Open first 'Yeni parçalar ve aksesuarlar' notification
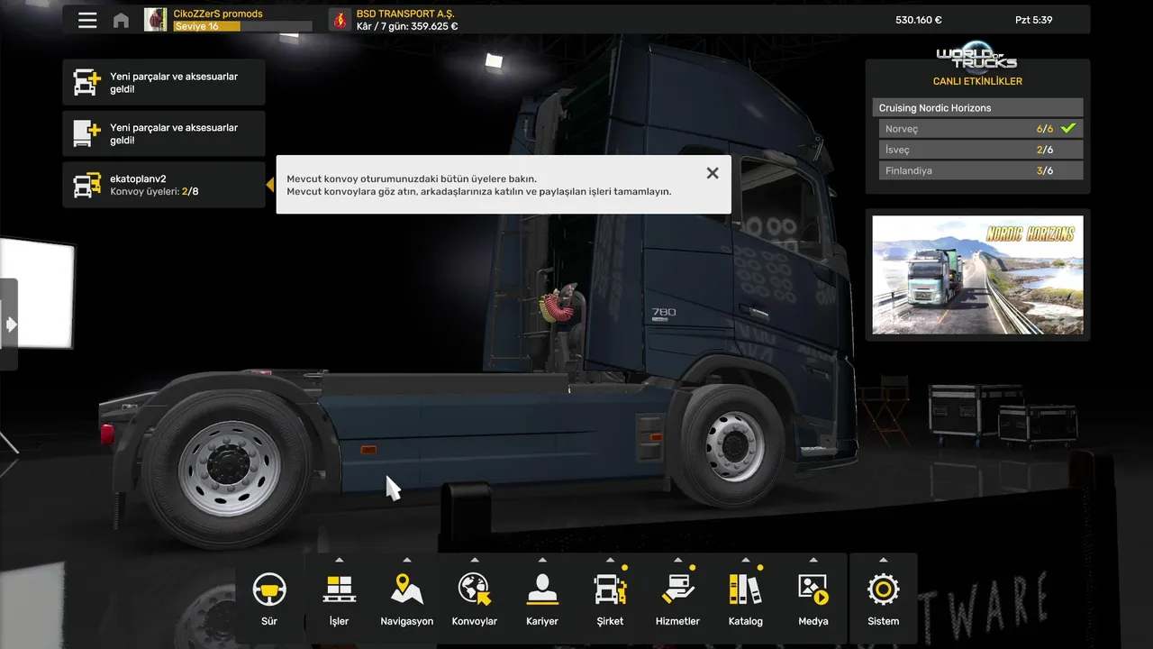The height and width of the screenshot is (649, 1153). [x=164, y=82]
